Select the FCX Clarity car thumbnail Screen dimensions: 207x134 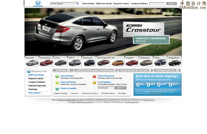click(x=103, y=61)
